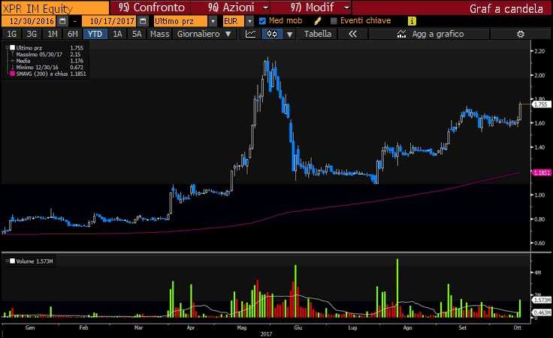Open the EUR currency dropdown arrow

tap(249, 21)
